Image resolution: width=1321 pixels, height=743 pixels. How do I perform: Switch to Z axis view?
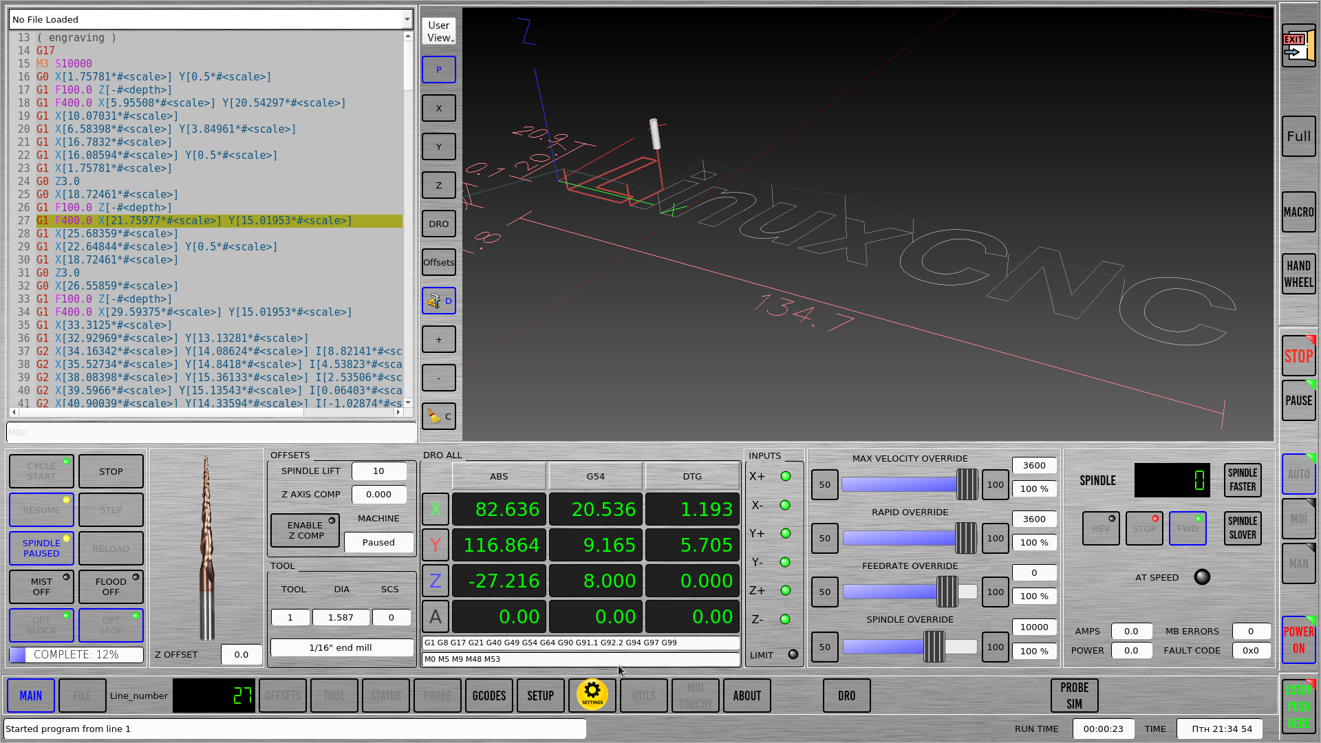pyautogui.click(x=439, y=185)
